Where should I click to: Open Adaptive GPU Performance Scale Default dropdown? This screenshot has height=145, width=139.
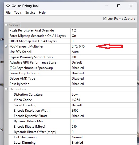pos(104,62)
